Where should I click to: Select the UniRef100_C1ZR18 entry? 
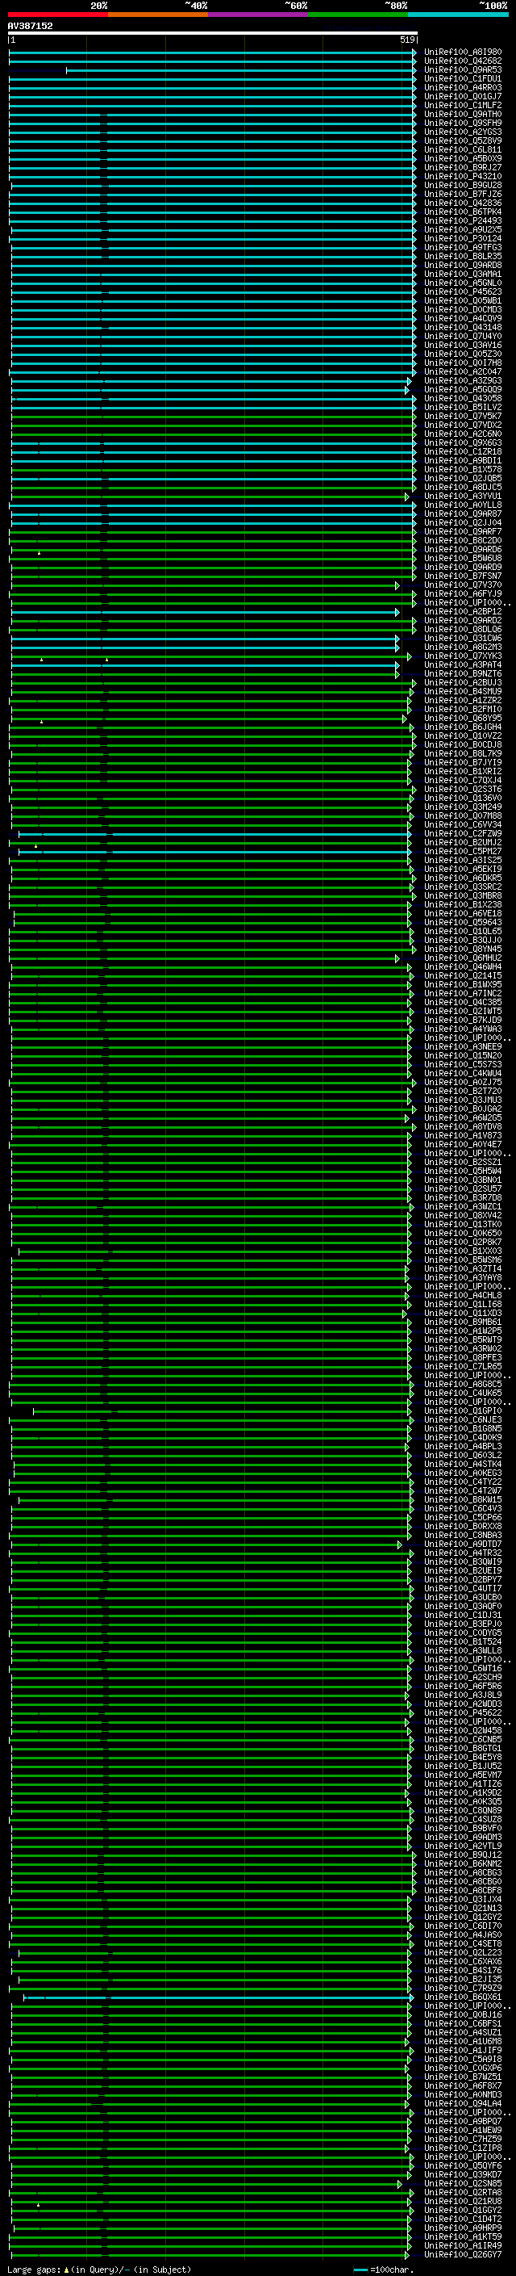463,451
